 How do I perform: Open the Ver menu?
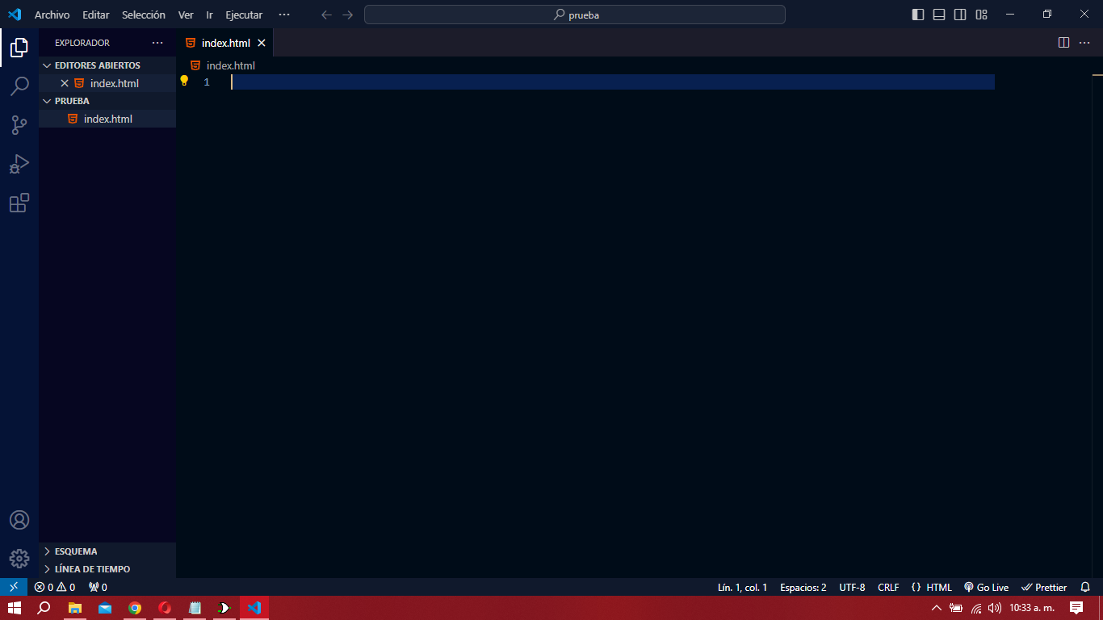point(186,15)
